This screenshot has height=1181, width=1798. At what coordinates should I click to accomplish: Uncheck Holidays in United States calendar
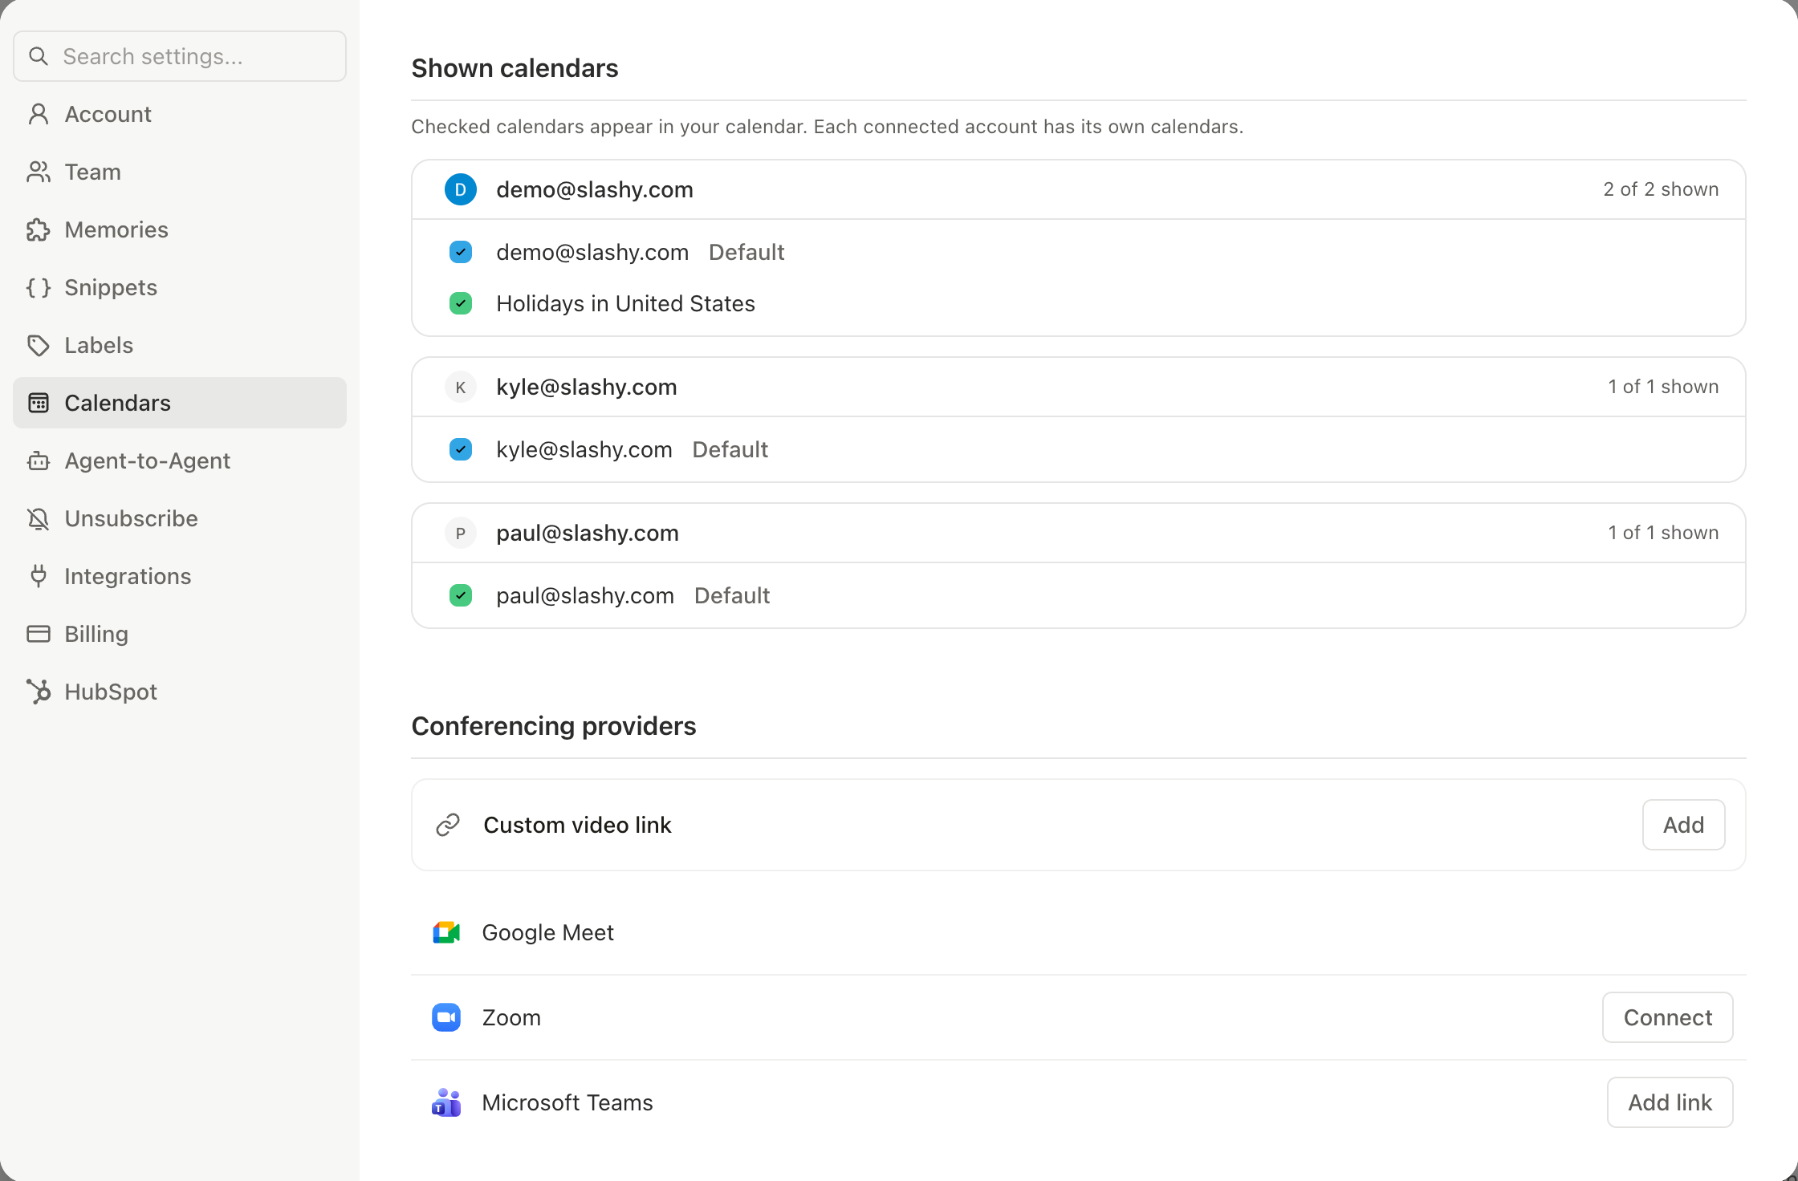click(x=461, y=303)
